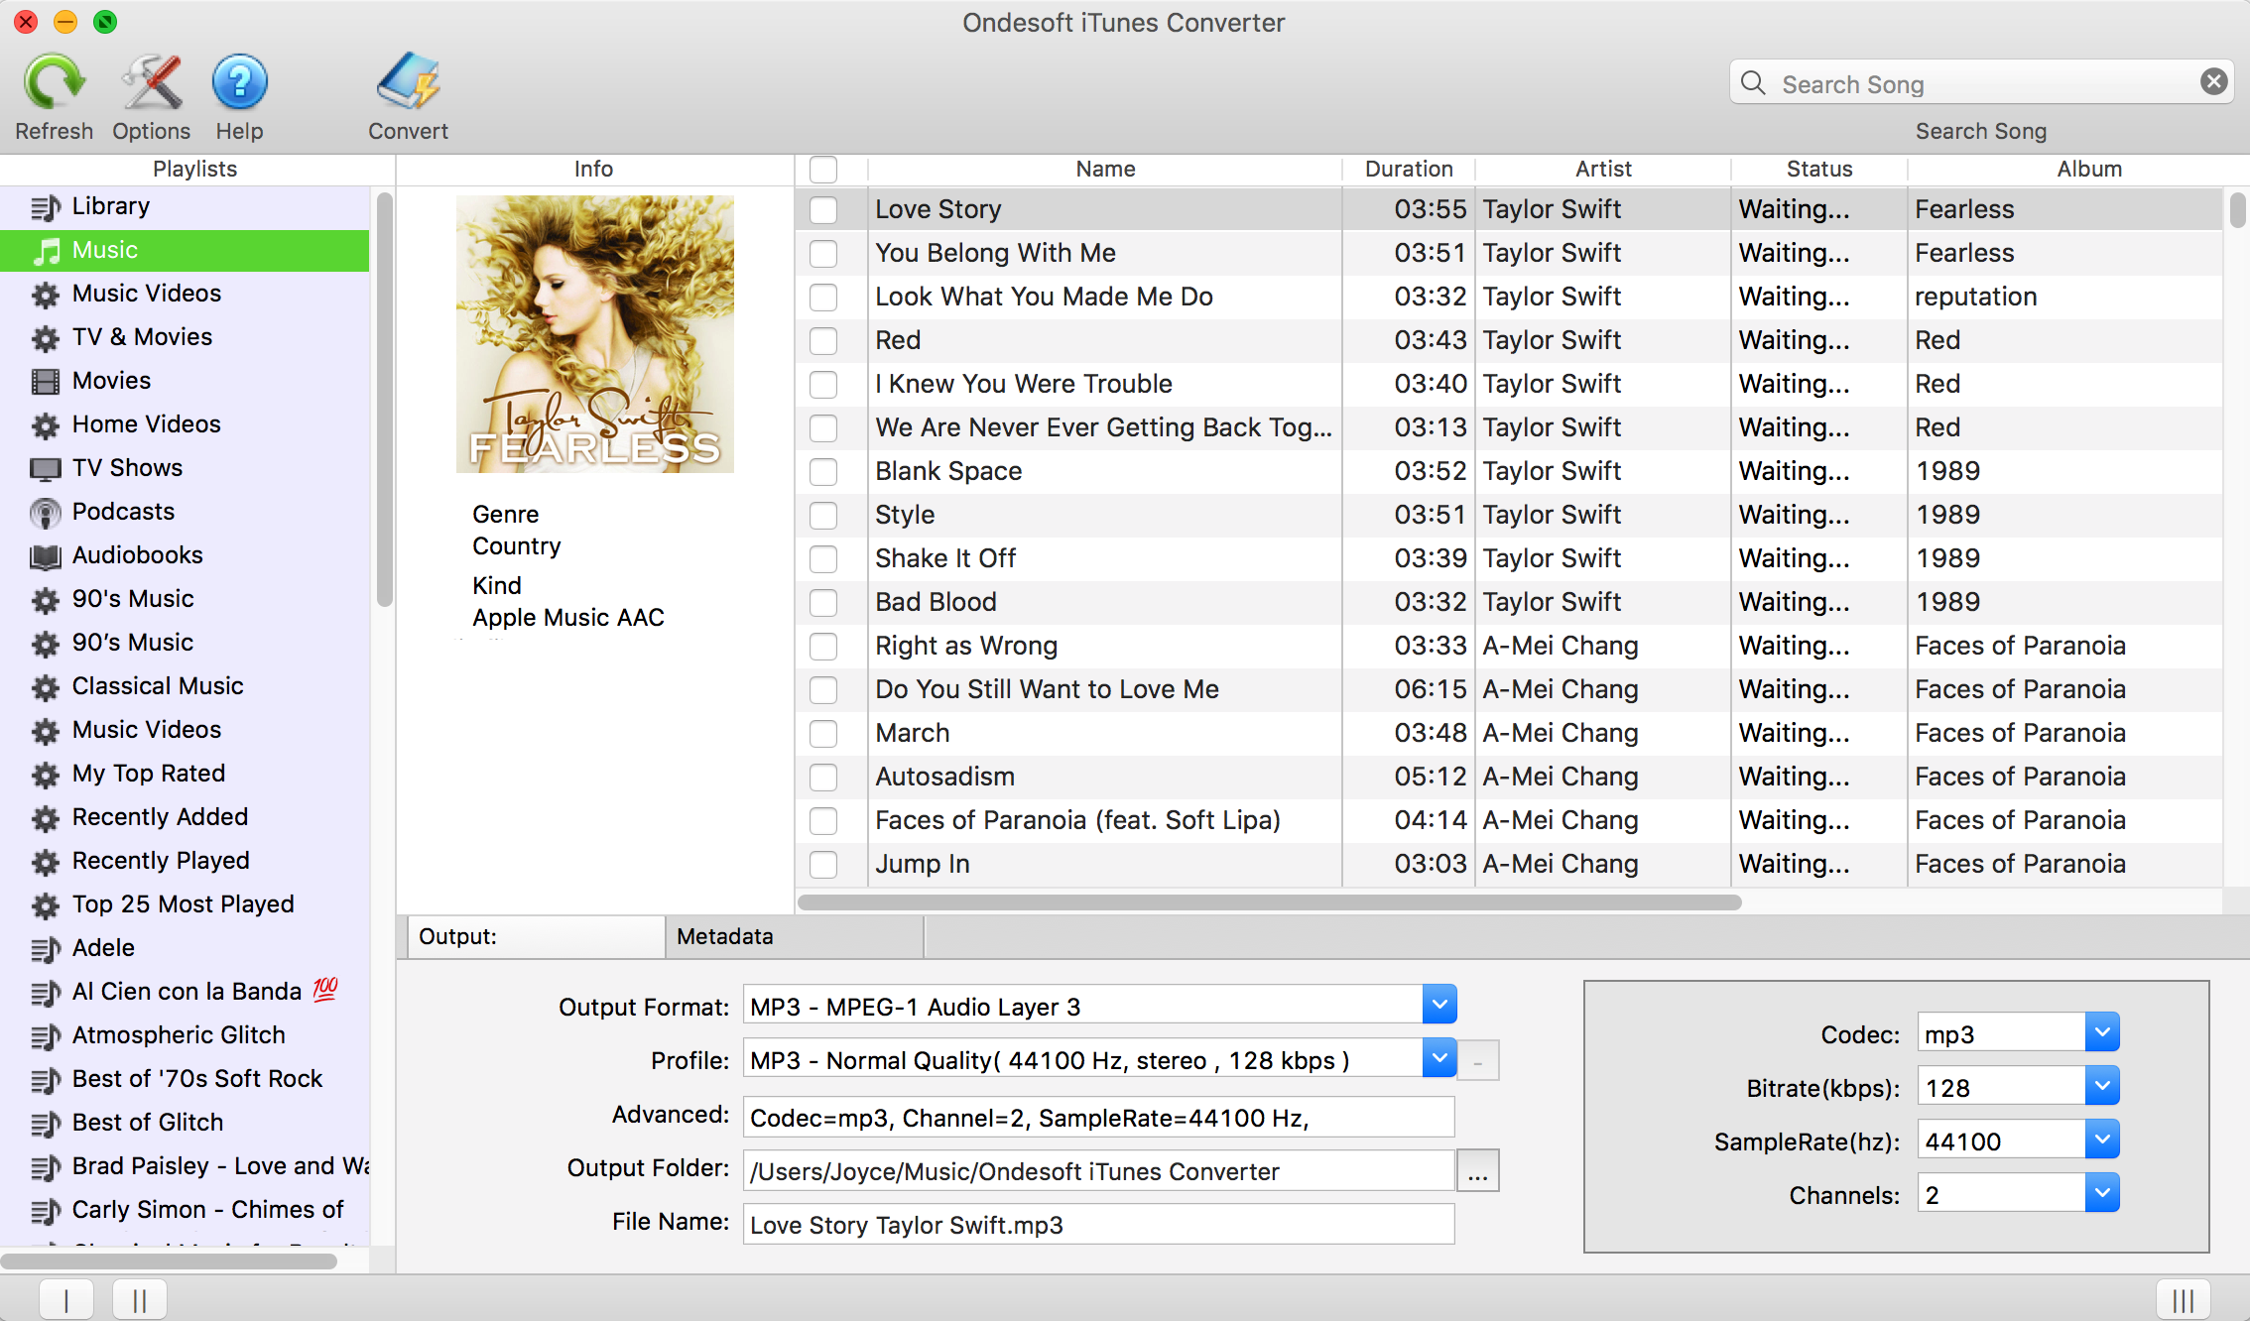
Task: Enable checkbox for Shake It Off track
Action: pos(825,556)
